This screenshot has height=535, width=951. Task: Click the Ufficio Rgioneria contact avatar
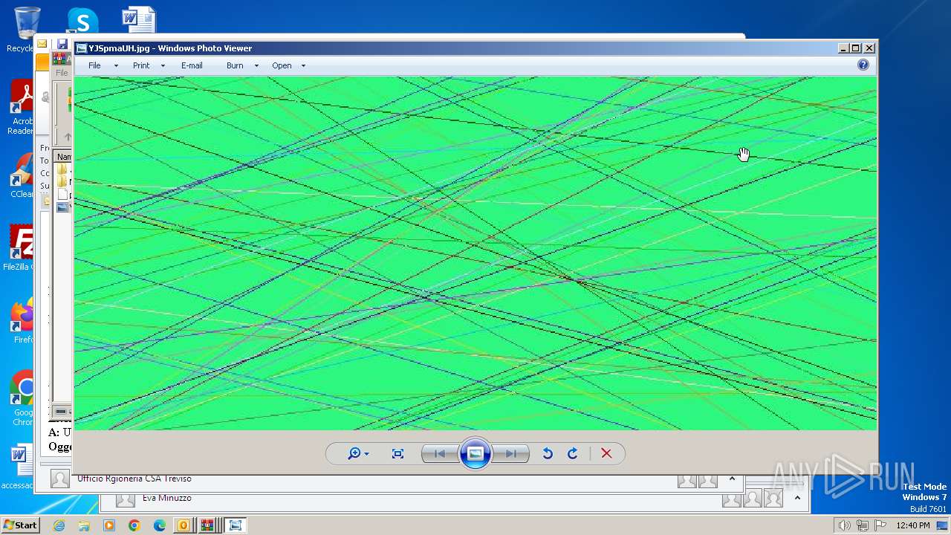(x=60, y=479)
